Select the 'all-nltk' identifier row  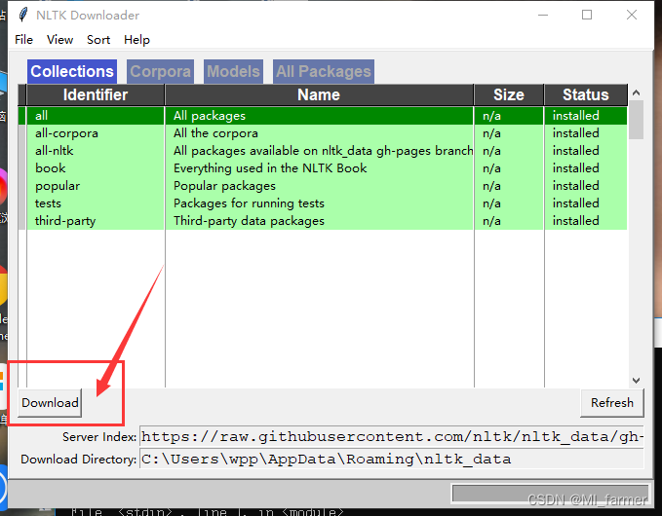tap(96, 151)
